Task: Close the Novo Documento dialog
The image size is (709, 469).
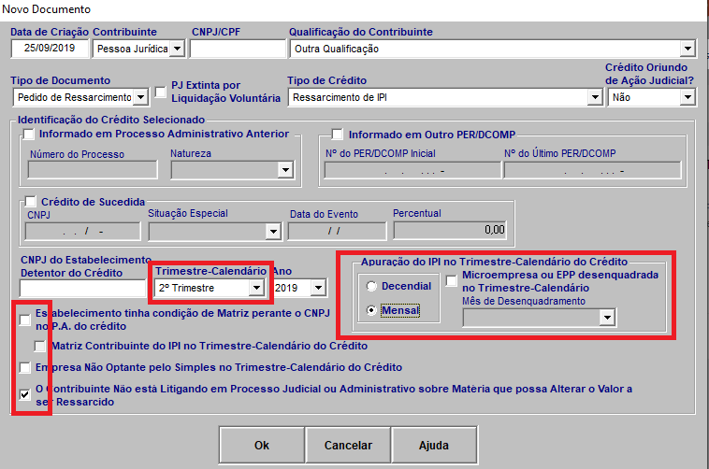Action: [692, 9]
